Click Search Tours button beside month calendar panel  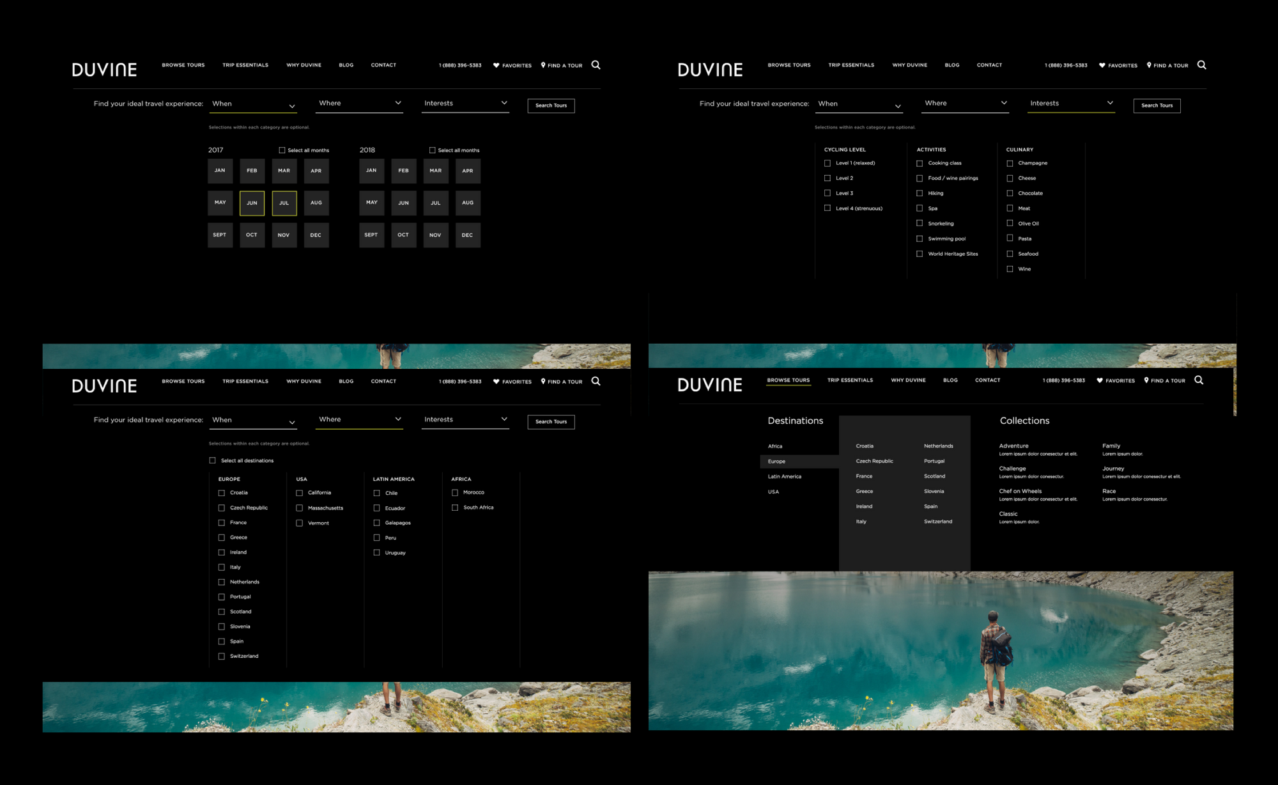point(551,105)
